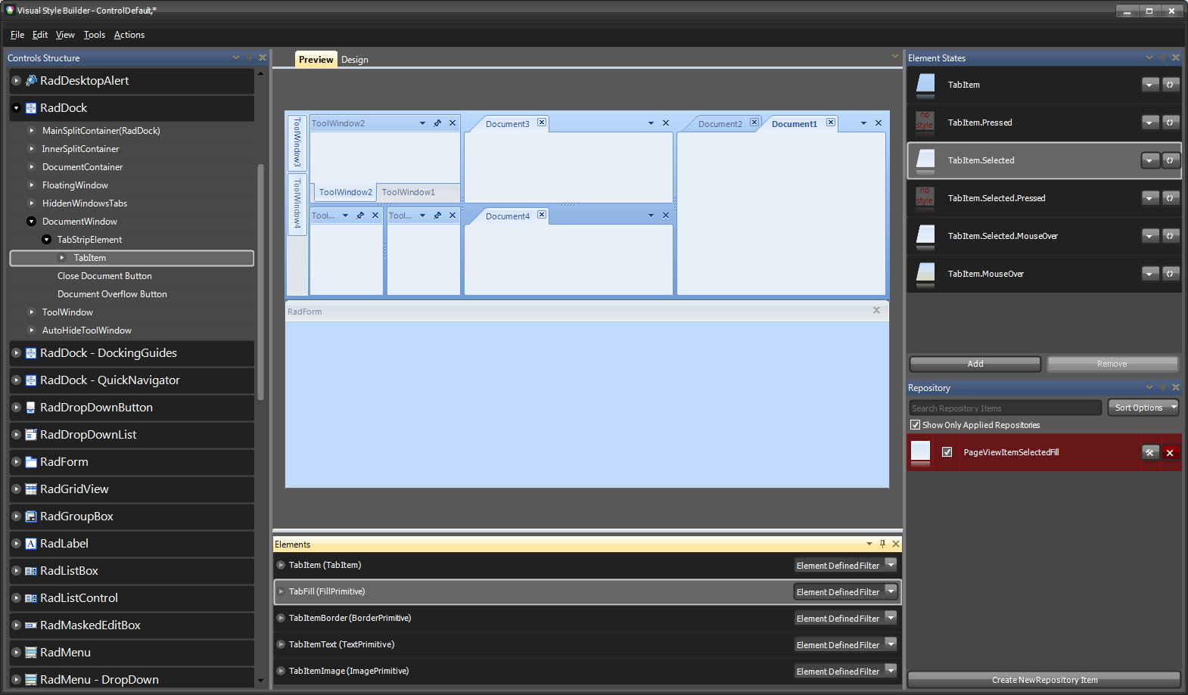This screenshot has width=1188, height=695.
Task: Open the File menu
Action: [x=17, y=35]
